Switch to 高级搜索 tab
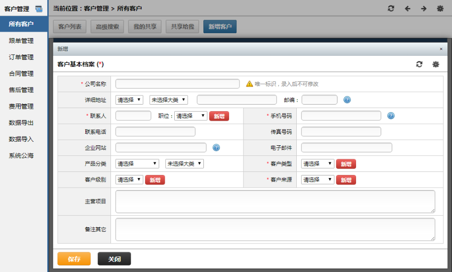The width and height of the screenshot is (452, 272). click(107, 27)
